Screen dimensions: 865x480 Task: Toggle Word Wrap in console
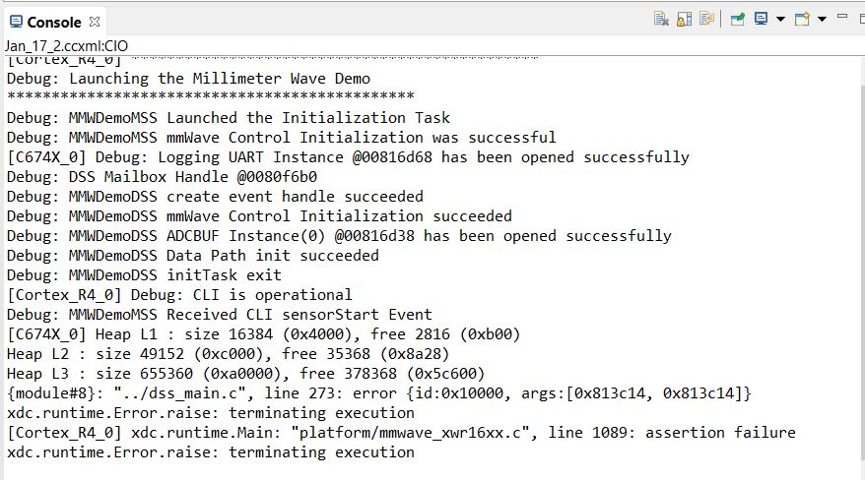coord(706,20)
